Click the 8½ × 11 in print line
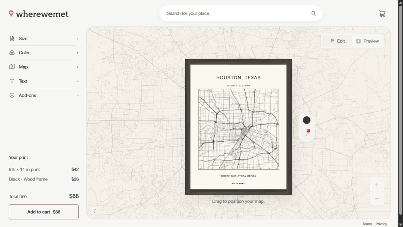The height and width of the screenshot is (227, 403). tap(24, 169)
